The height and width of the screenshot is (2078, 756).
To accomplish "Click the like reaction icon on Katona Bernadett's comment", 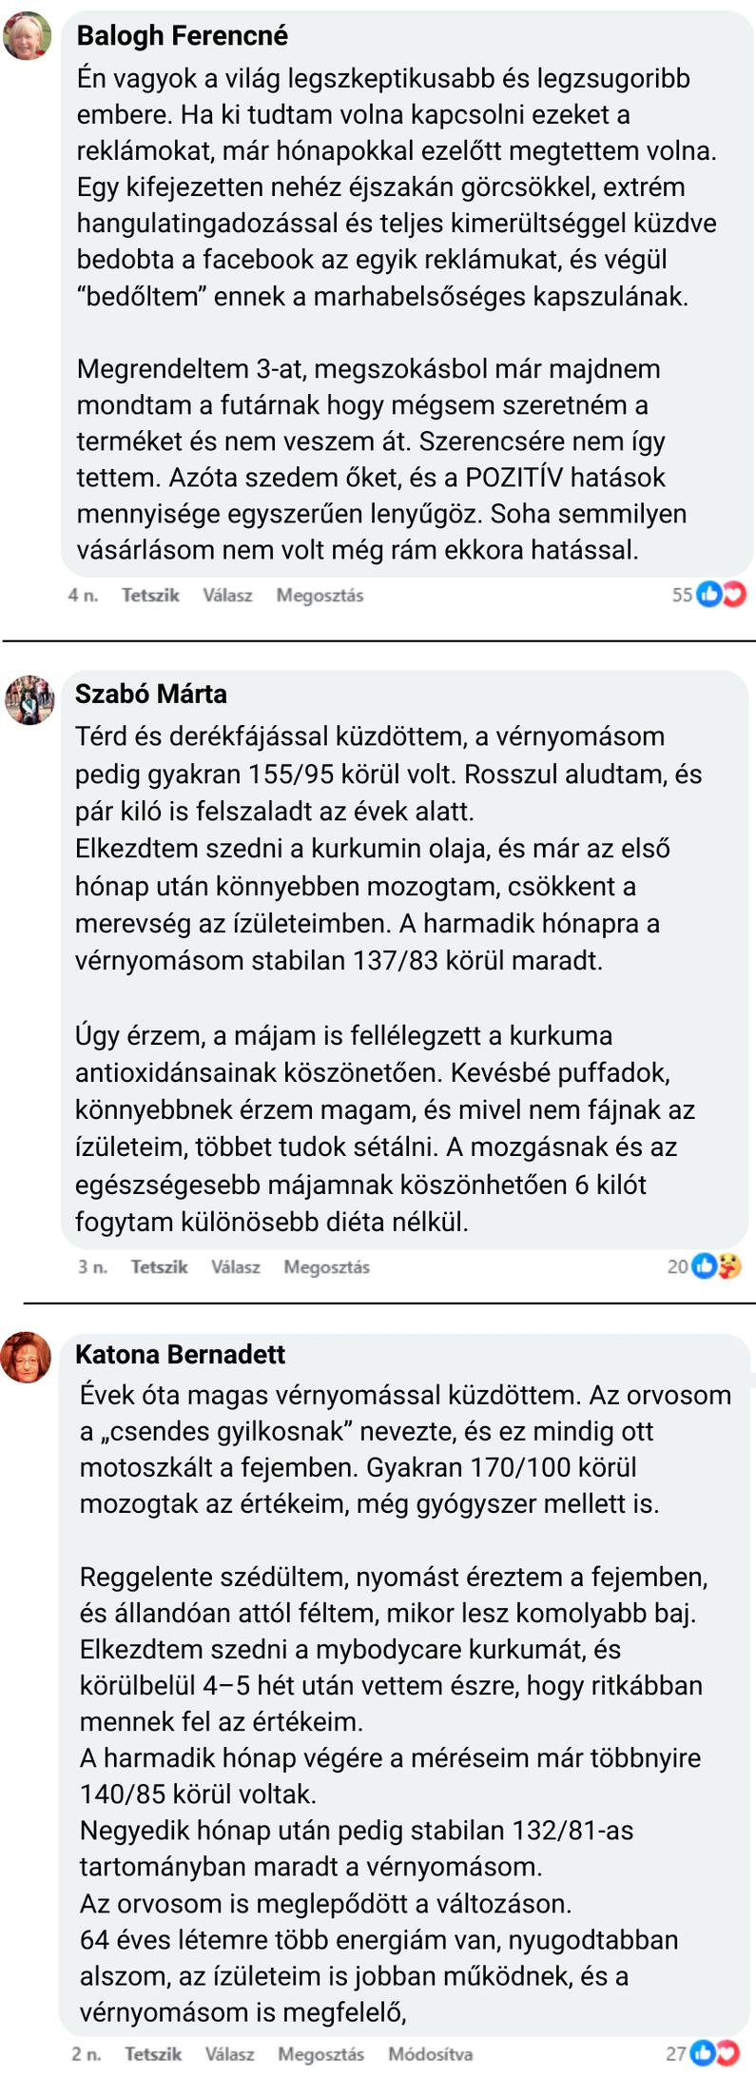I will click(702, 2053).
